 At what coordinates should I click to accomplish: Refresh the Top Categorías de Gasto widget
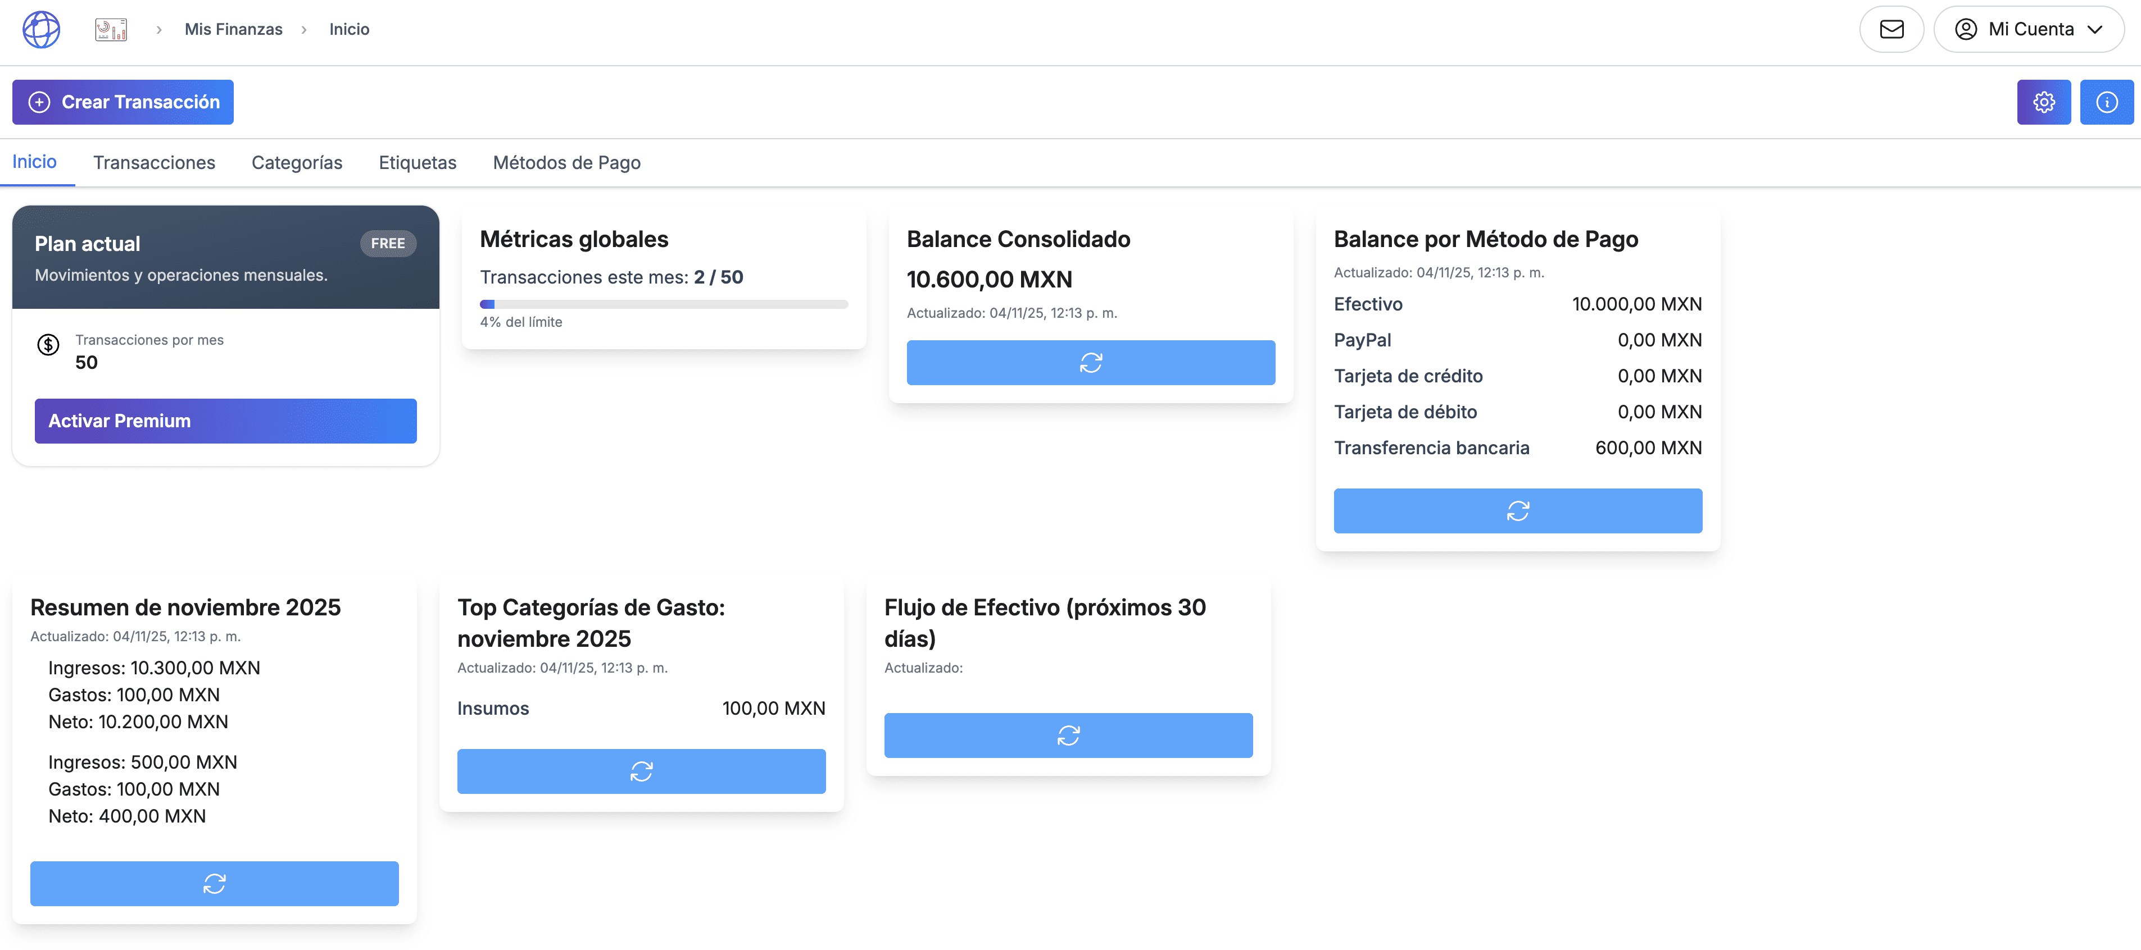coord(641,771)
